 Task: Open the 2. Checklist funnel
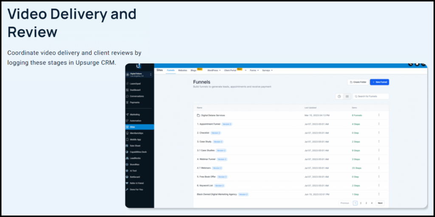click(x=203, y=133)
